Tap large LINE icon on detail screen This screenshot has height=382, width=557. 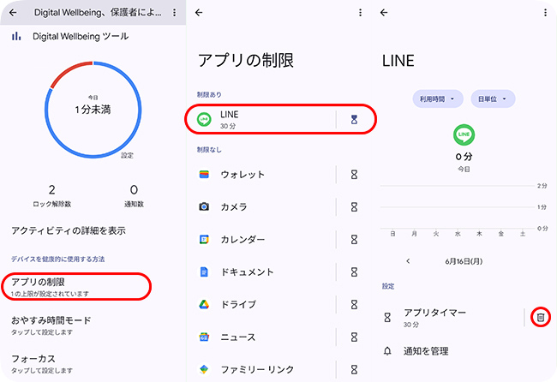(464, 134)
